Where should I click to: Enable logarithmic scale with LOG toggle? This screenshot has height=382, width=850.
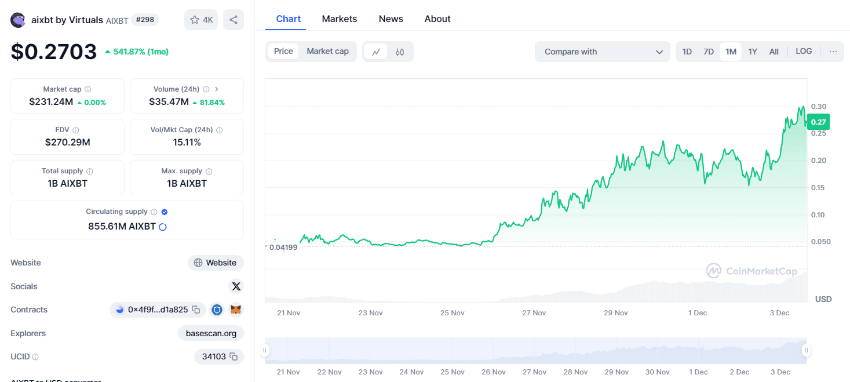pos(804,51)
